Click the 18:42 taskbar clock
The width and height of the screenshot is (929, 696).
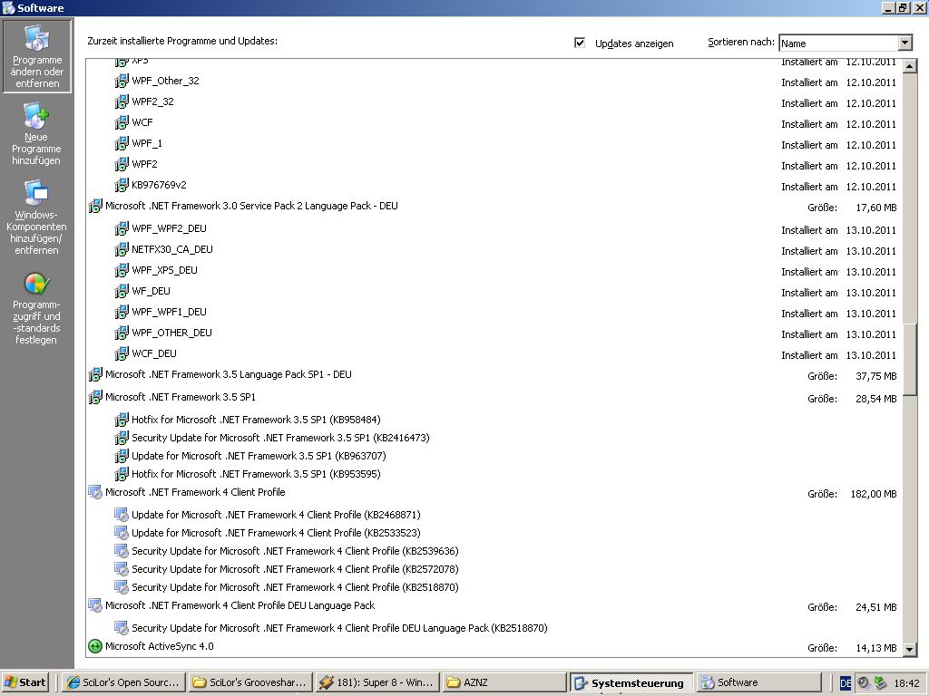[906, 683]
